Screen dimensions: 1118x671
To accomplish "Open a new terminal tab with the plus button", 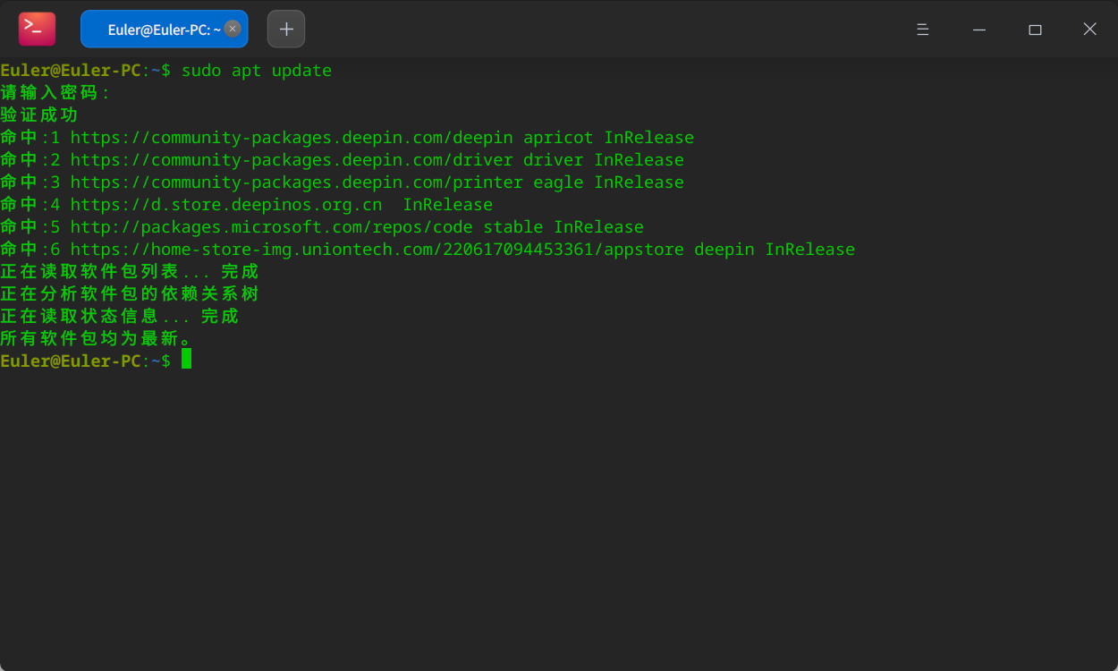I will click(286, 30).
